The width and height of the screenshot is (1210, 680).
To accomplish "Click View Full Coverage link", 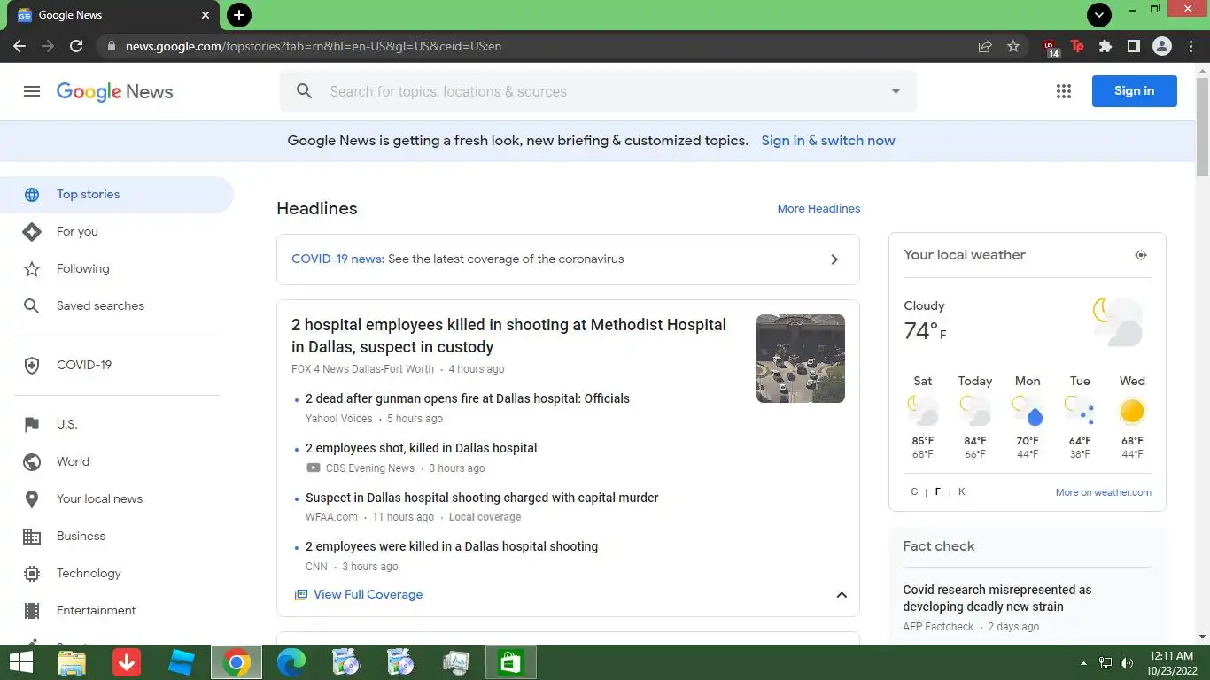I will pyautogui.click(x=368, y=595).
